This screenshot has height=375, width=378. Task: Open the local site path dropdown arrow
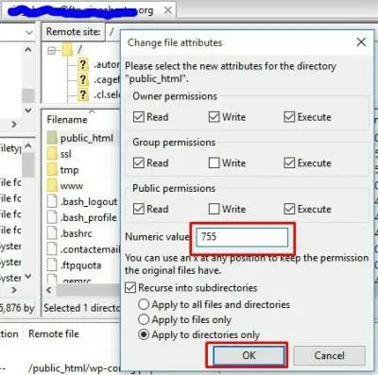29,32
